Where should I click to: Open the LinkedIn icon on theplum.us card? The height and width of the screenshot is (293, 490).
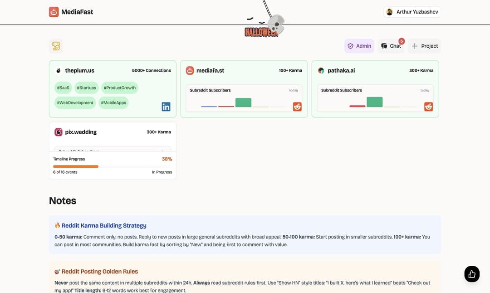[x=166, y=106]
